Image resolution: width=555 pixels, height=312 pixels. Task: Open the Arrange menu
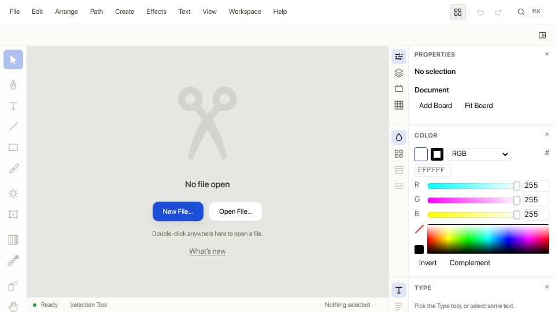66,12
